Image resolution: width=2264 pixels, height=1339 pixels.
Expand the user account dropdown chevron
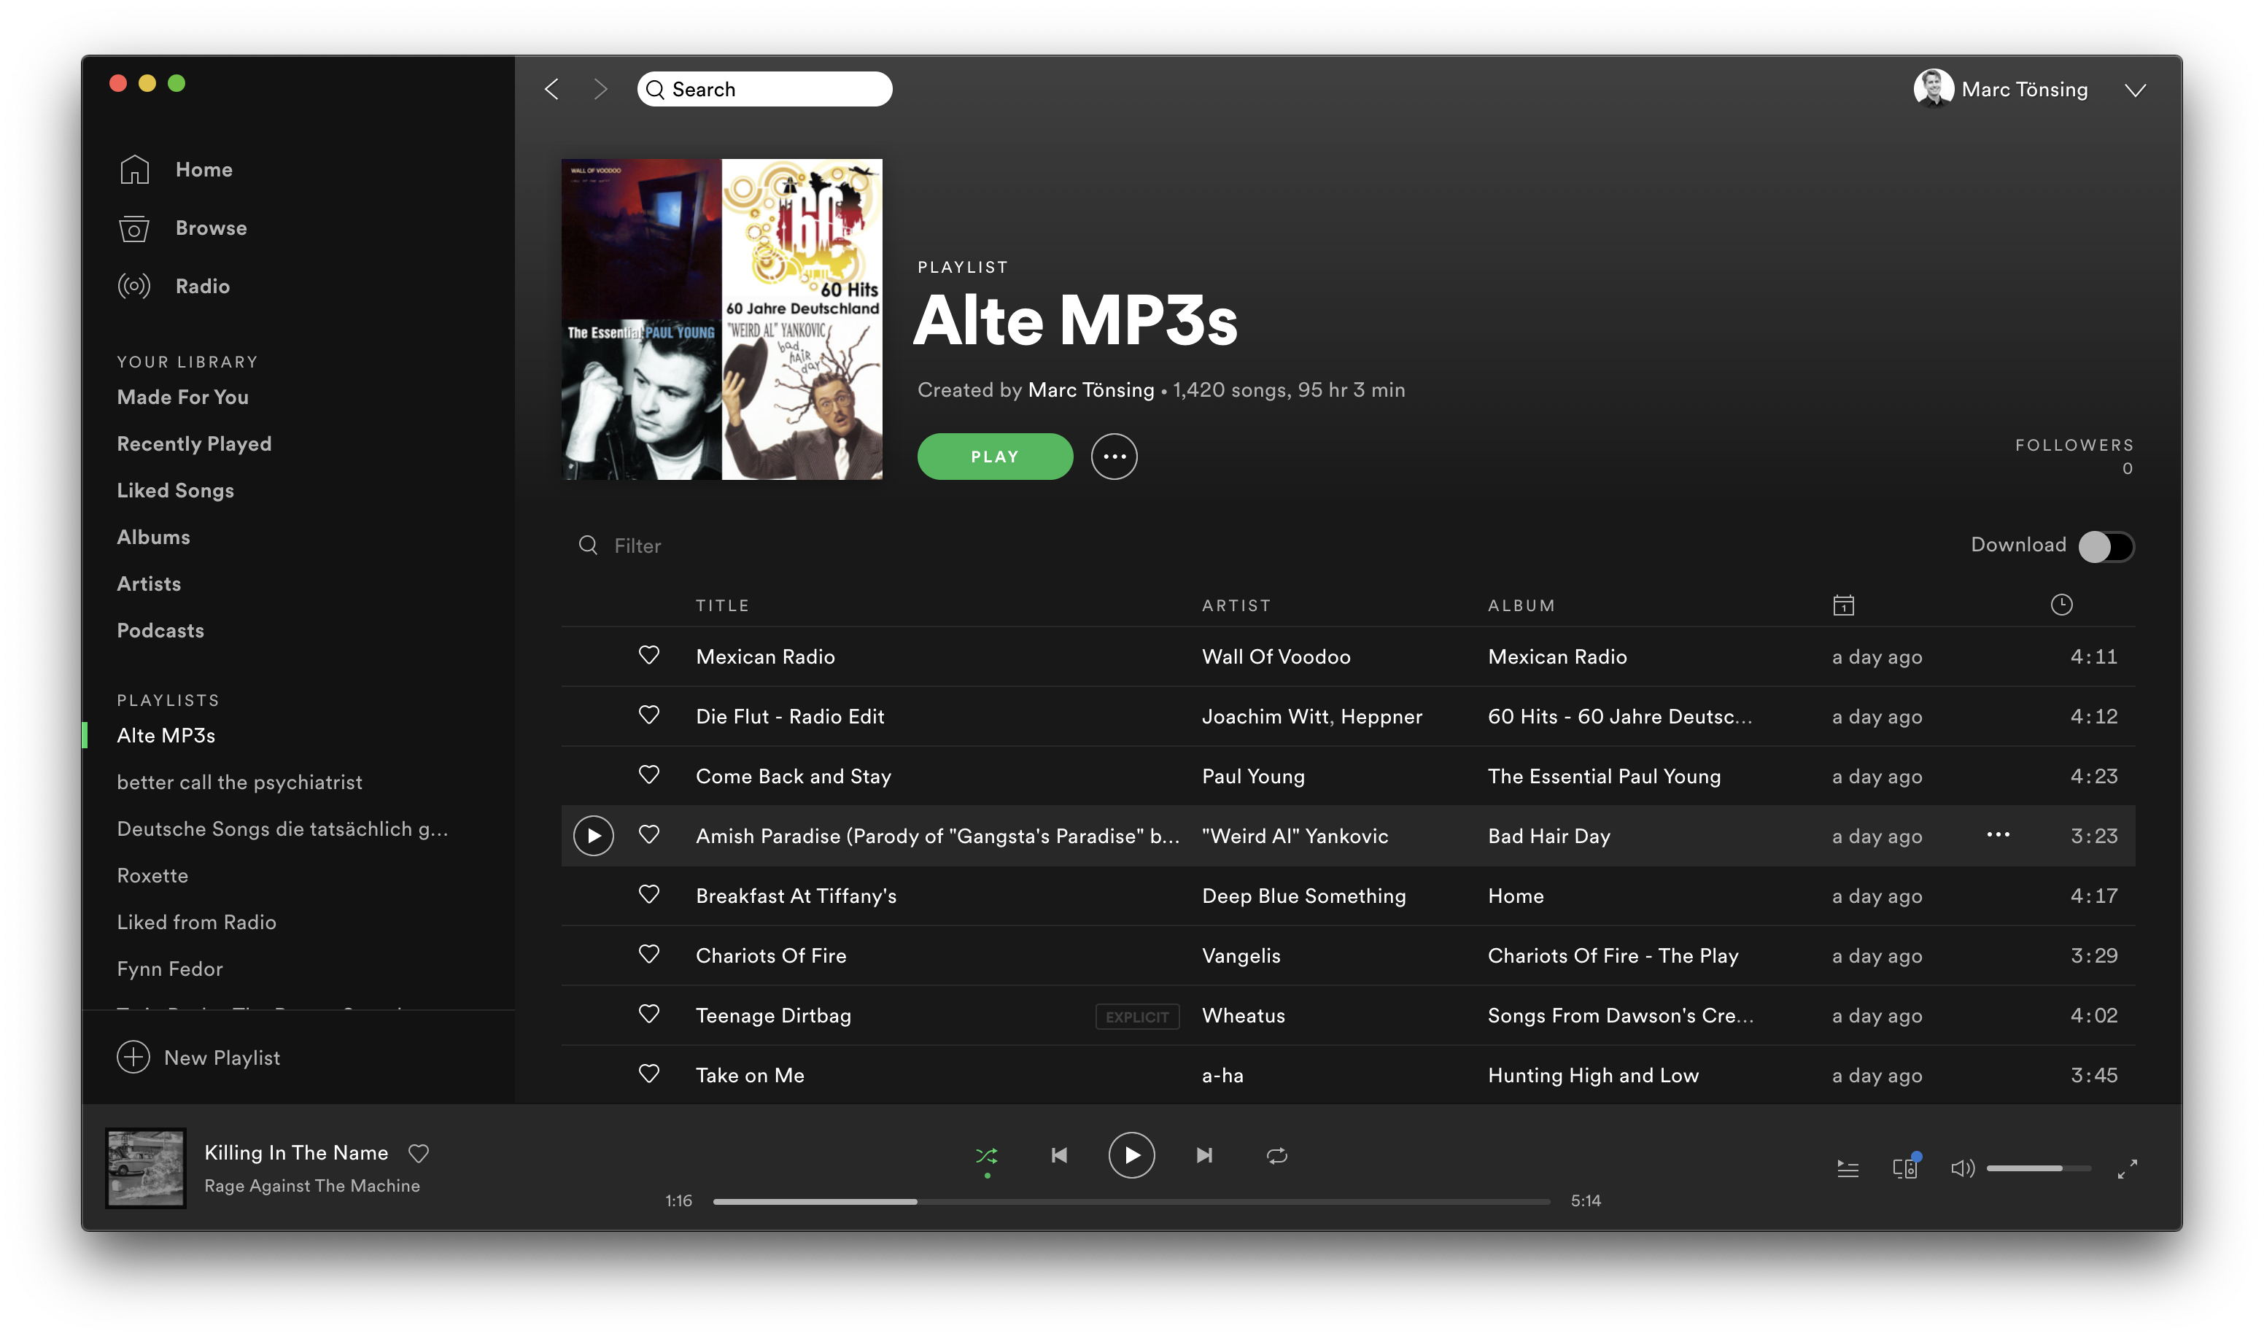[x=2135, y=90]
